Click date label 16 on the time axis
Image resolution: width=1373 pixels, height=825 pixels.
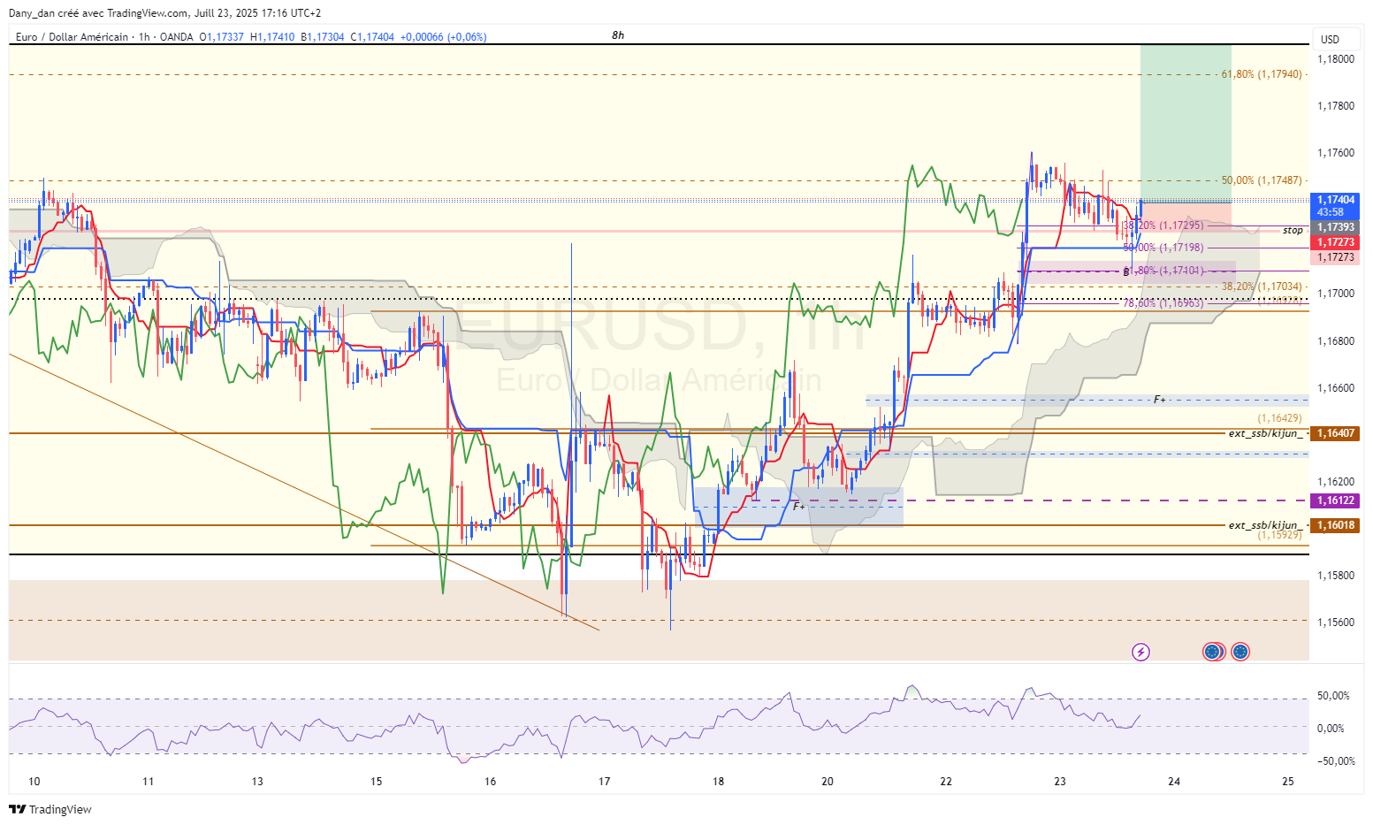tap(491, 782)
